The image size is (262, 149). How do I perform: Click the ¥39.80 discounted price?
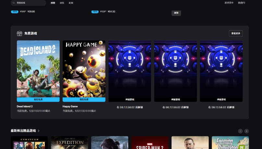click(31, 12)
